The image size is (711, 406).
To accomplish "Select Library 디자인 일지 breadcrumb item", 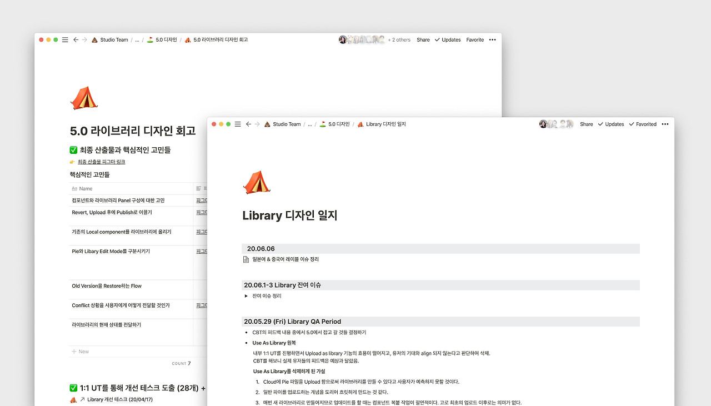I will point(382,124).
